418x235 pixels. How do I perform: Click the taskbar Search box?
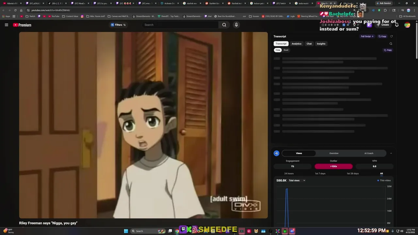point(148,231)
